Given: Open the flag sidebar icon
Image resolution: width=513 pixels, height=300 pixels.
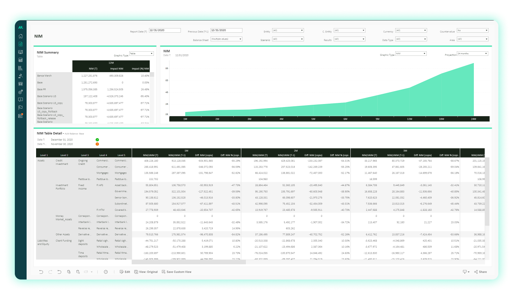Looking at the screenshot, I should point(21,108).
